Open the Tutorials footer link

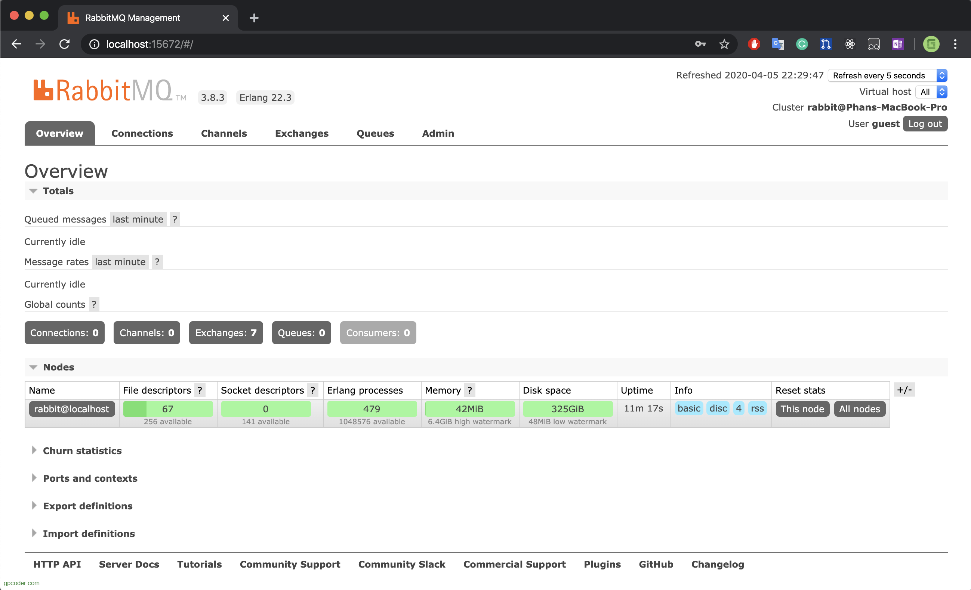click(x=200, y=564)
